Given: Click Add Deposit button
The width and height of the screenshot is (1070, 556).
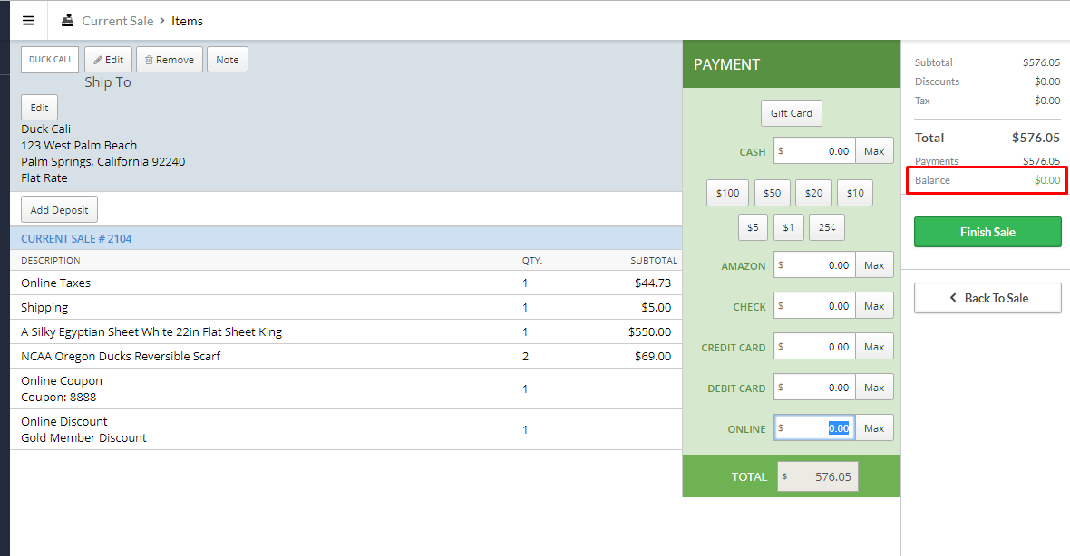Looking at the screenshot, I should point(59,210).
